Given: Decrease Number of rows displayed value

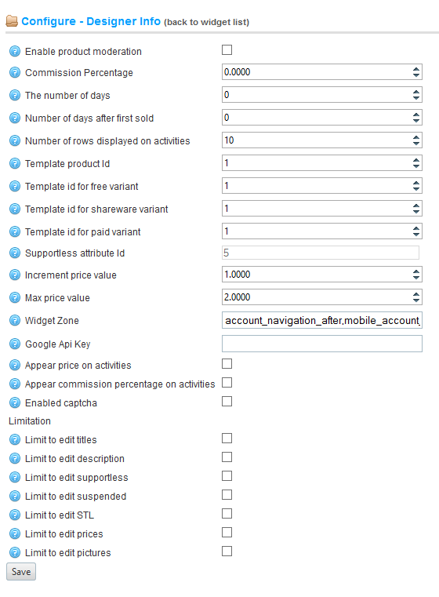Looking at the screenshot, I should tap(416, 144).
